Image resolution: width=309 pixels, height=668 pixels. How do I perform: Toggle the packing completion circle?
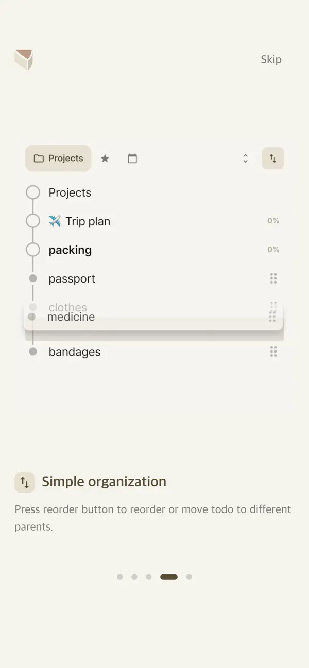(32, 249)
